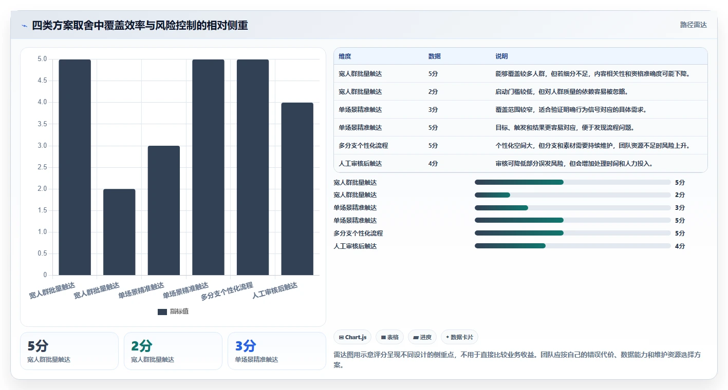Click table cell 多分支个性化流程
728x390 pixels.
[363, 146]
